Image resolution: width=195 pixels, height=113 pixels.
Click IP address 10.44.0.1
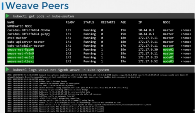tap(146, 34)
